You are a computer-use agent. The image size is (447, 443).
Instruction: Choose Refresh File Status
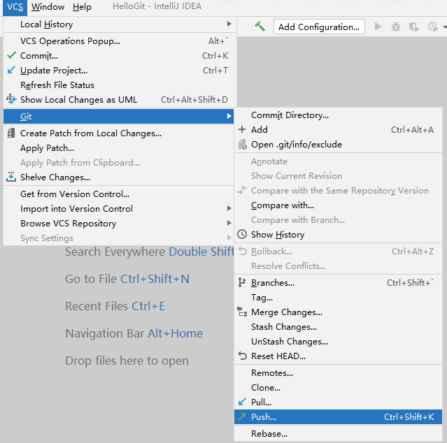click(x=120, y=85)
